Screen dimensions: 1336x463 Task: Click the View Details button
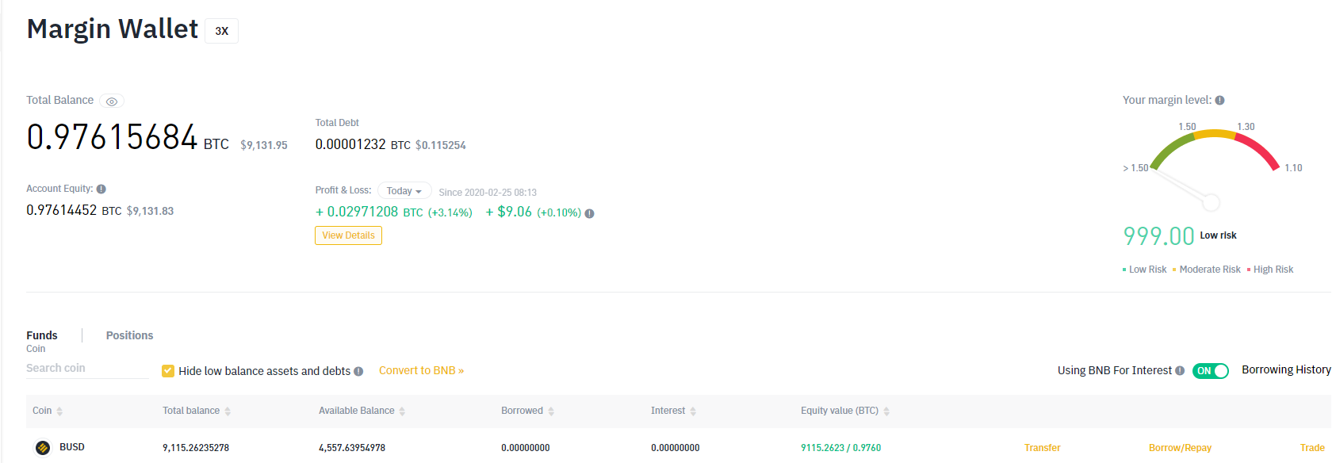[348, 235]
